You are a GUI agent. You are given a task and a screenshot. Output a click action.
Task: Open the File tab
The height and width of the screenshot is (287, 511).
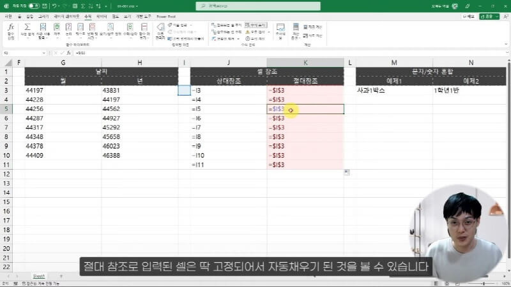tap(8, 17)
